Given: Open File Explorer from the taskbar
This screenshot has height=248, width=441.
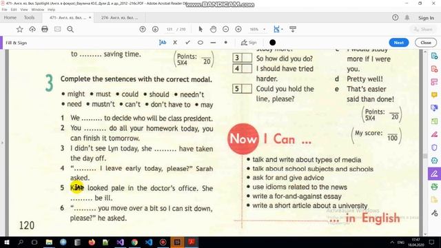Looking at the screenshot, I should [49, 242].
